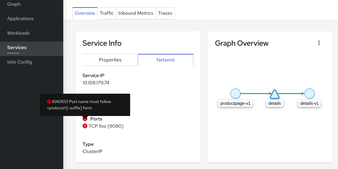The width and height of the screenshot is (338, 169).
Task: Click the Service IP label
Action: [93, 75]
